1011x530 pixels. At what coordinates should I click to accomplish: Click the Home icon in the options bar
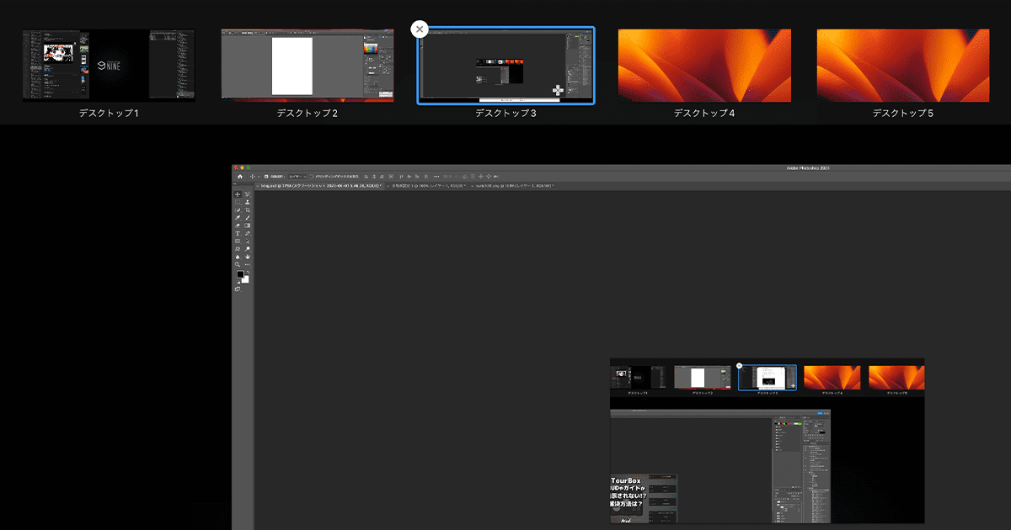(x=239, y=177)
